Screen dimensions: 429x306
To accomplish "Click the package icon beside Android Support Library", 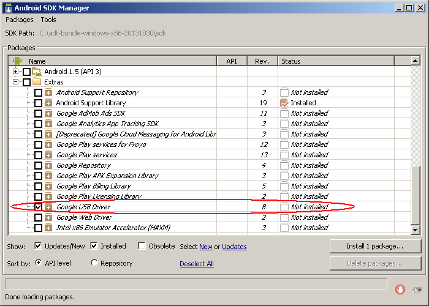I will (x=48, y=103).
